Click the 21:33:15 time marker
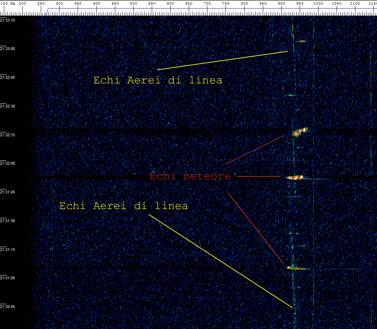 point(7,20)
